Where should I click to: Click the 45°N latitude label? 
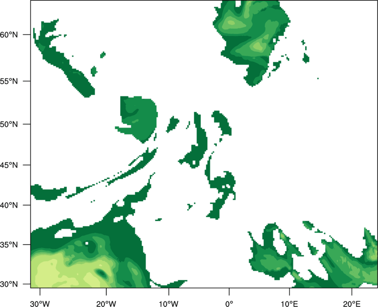(x=9, y=165)
